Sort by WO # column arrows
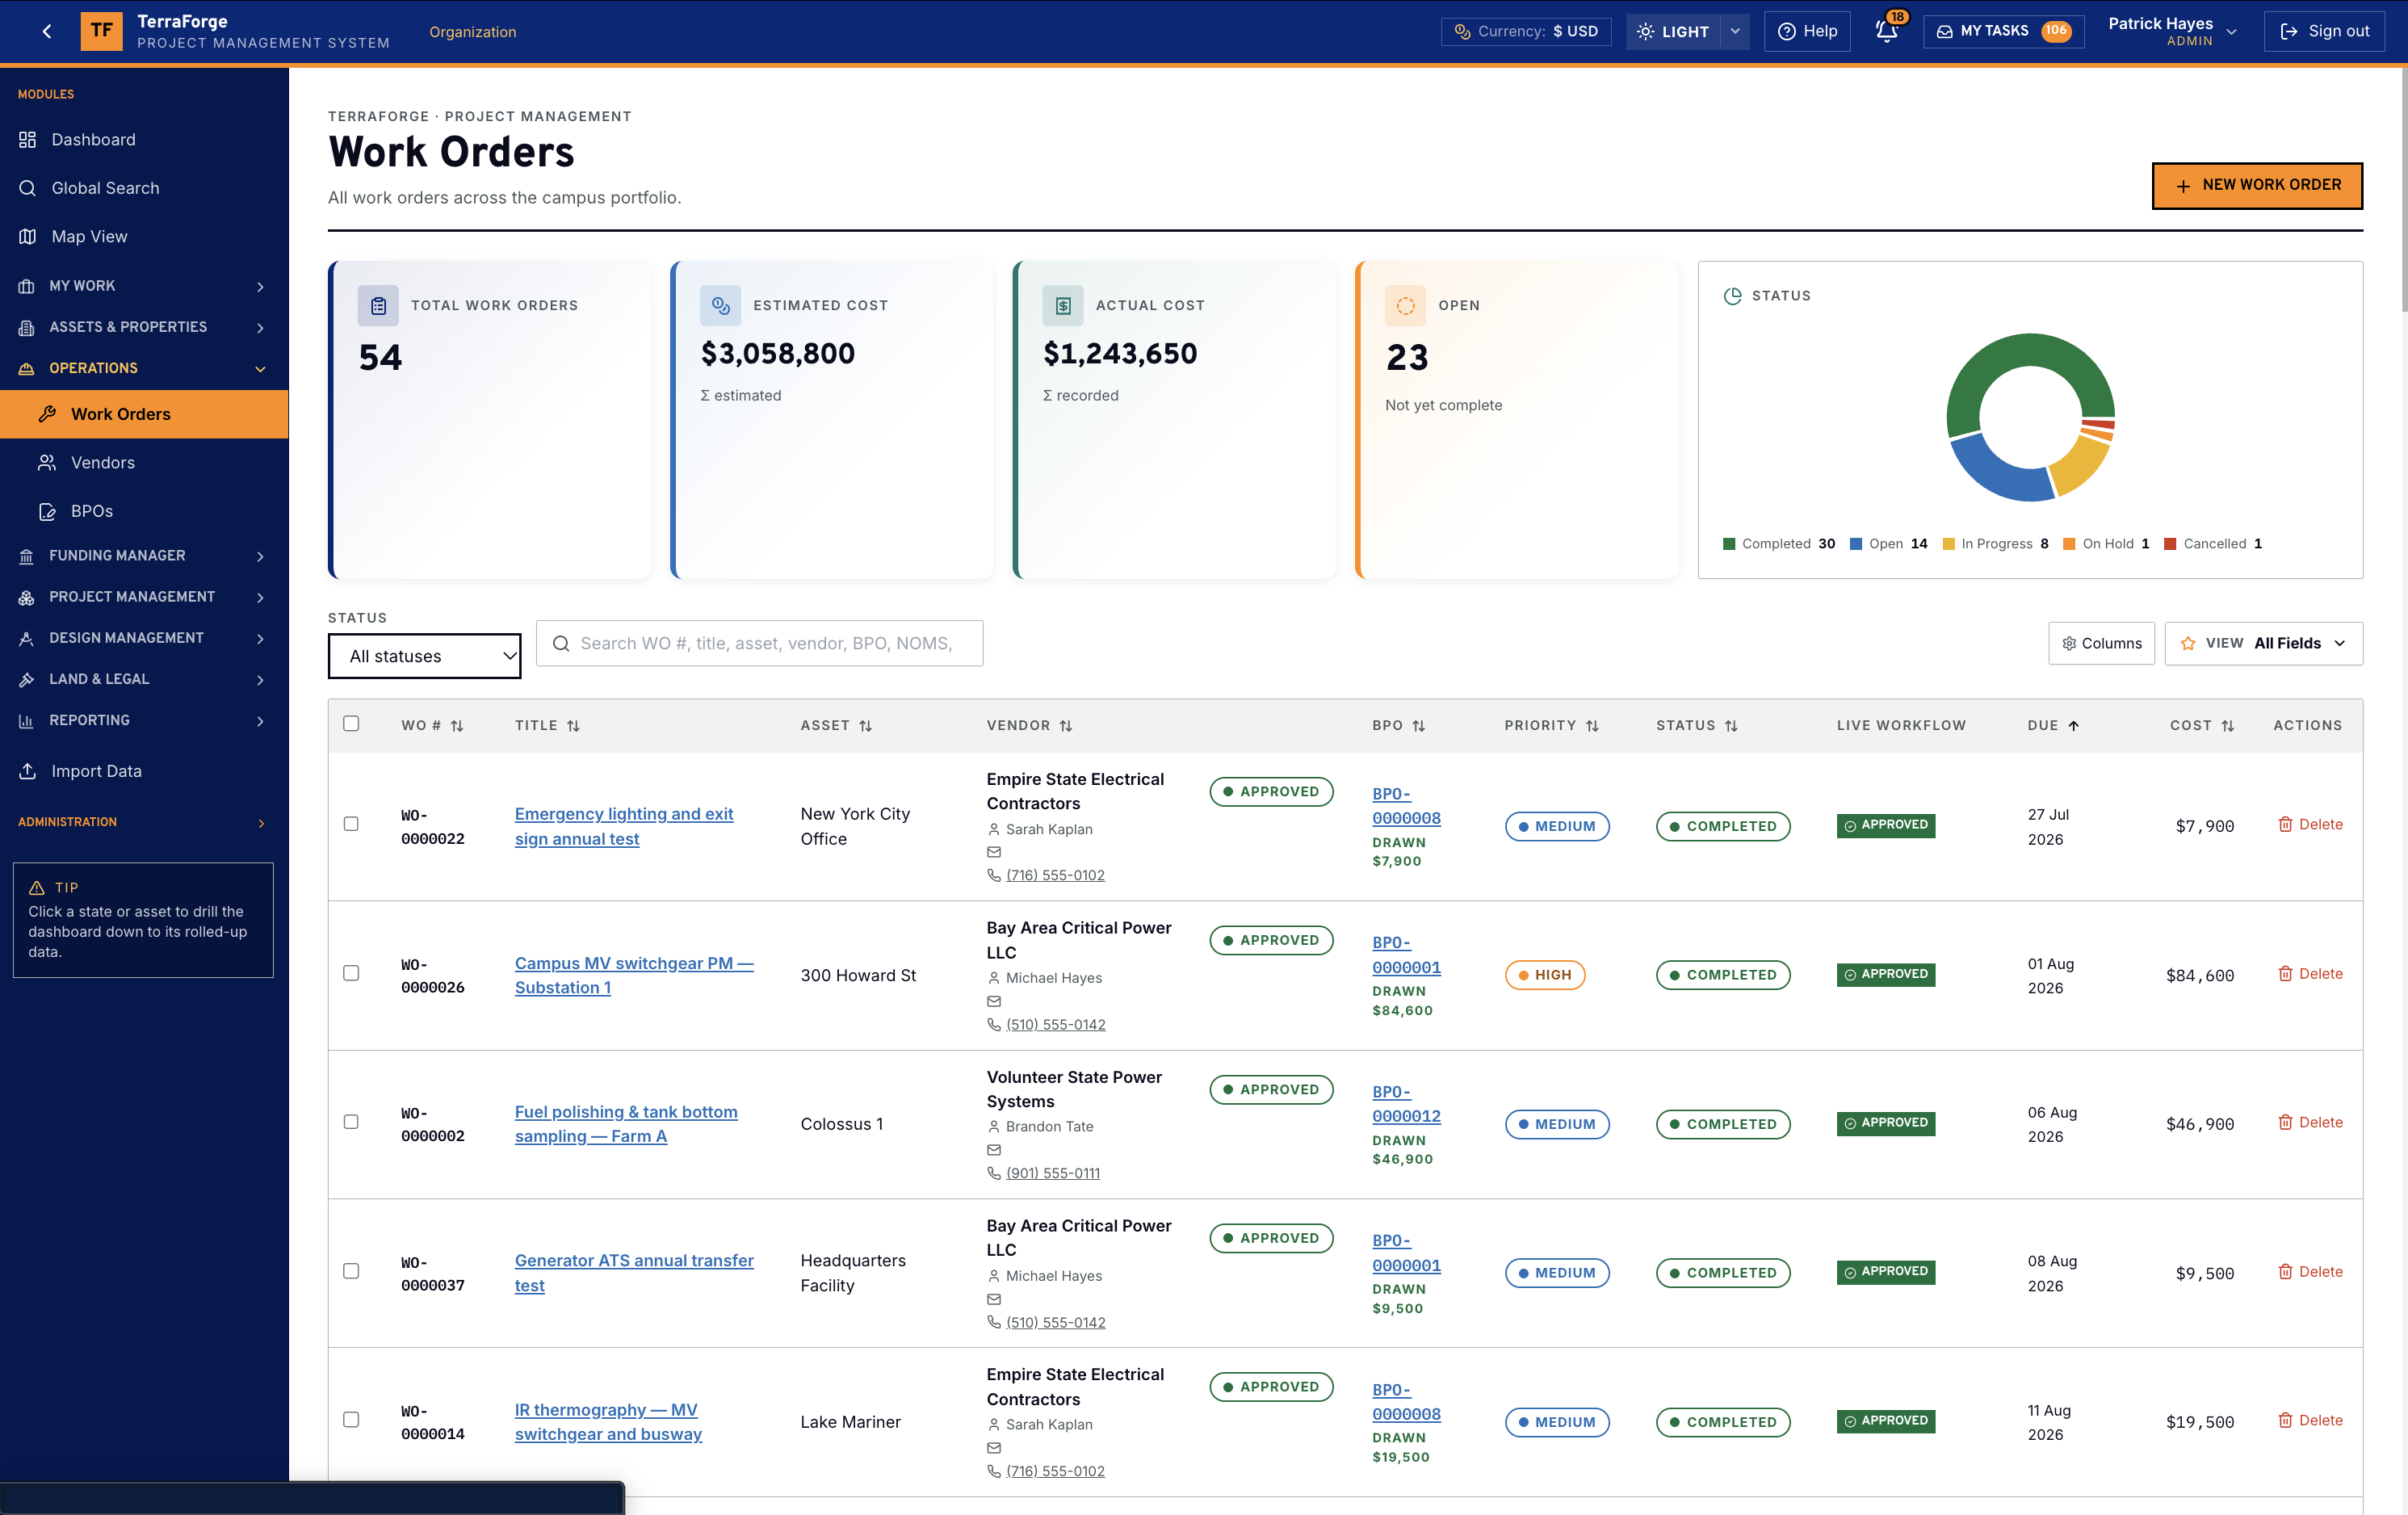Viewport: 2408px width, 1515px height. click(x=457, y=726)
